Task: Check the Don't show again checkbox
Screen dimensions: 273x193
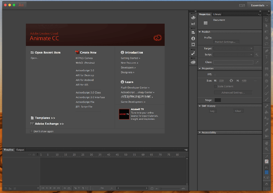Action: 32,131
